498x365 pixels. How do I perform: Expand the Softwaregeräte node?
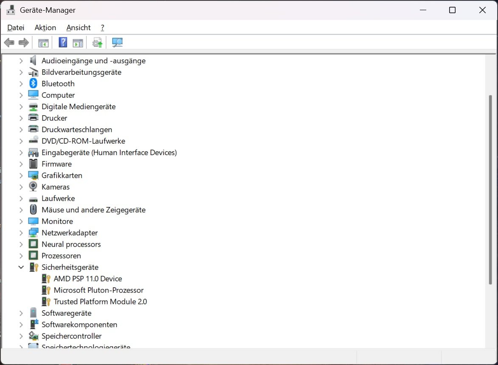[x=21, y=313]
